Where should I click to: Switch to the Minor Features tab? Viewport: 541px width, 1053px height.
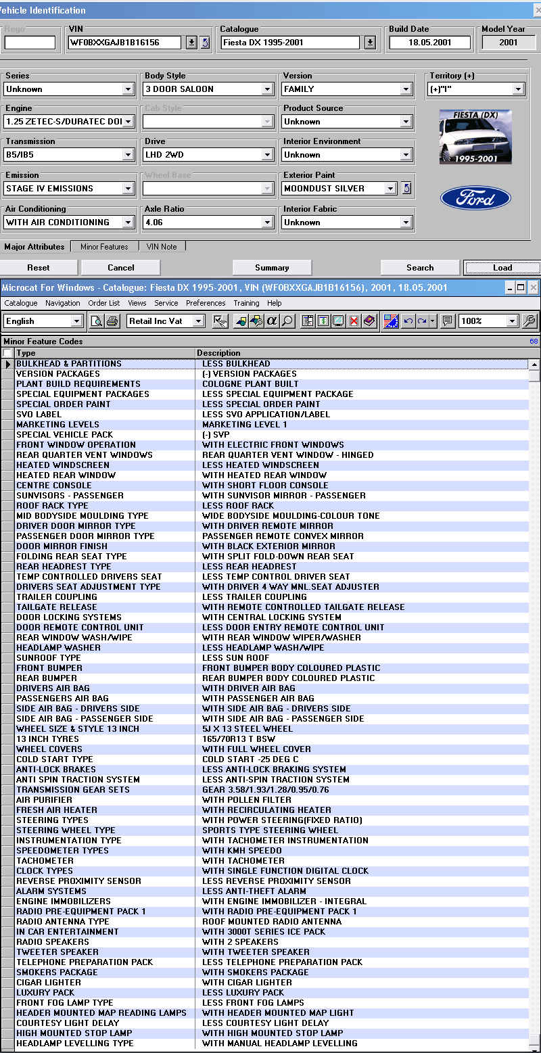point(104,247)
